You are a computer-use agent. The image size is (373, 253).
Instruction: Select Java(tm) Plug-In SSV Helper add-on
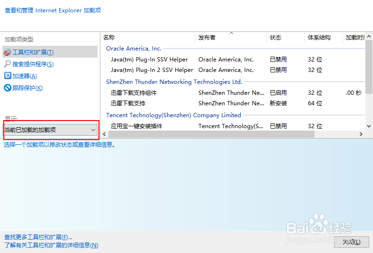click(x=149, y=59)
